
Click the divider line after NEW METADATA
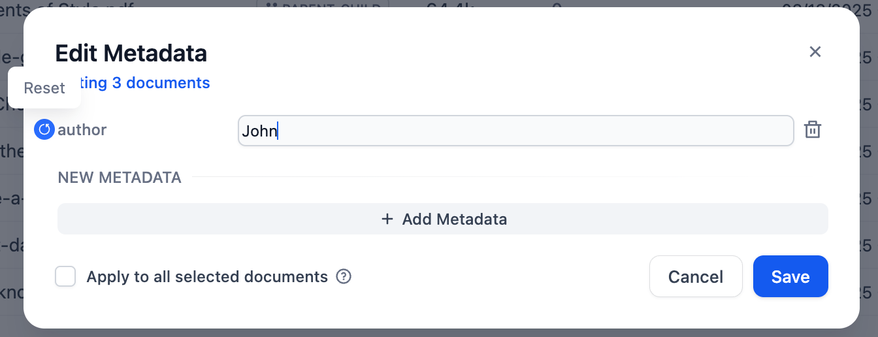pos(457,178)
